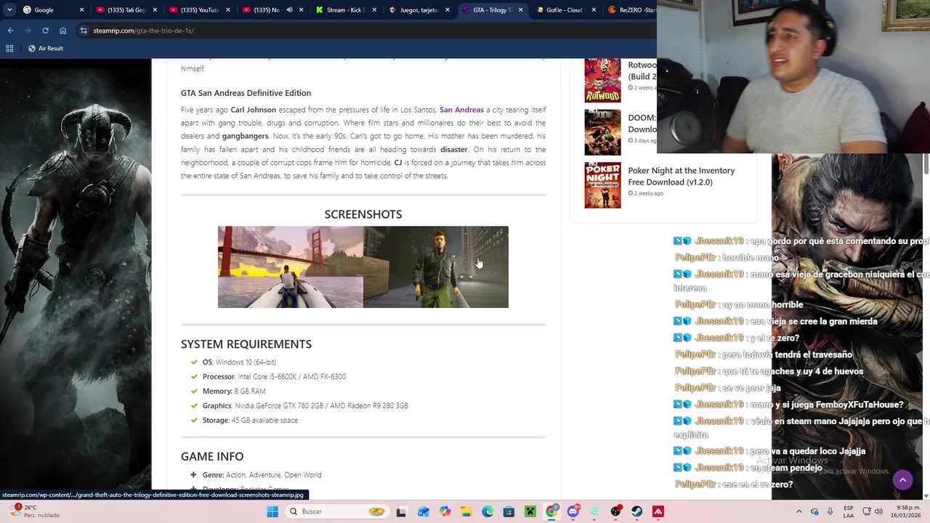The width and height of the screenshot is (930, 523).
Task: Open OBS Studio from the taskbar
Action: click(x=616, y=511)
